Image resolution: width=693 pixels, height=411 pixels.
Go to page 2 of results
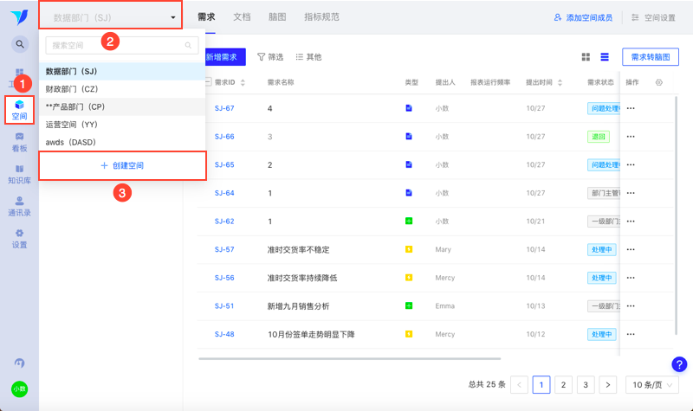pyautogui.click(x=564, y=385)
